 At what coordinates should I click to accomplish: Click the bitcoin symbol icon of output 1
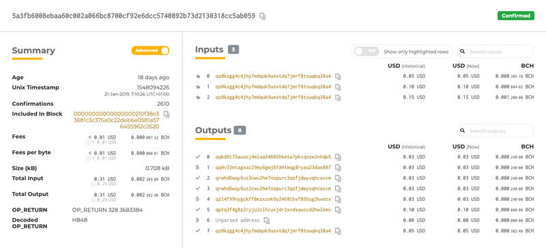click(198, 167)
